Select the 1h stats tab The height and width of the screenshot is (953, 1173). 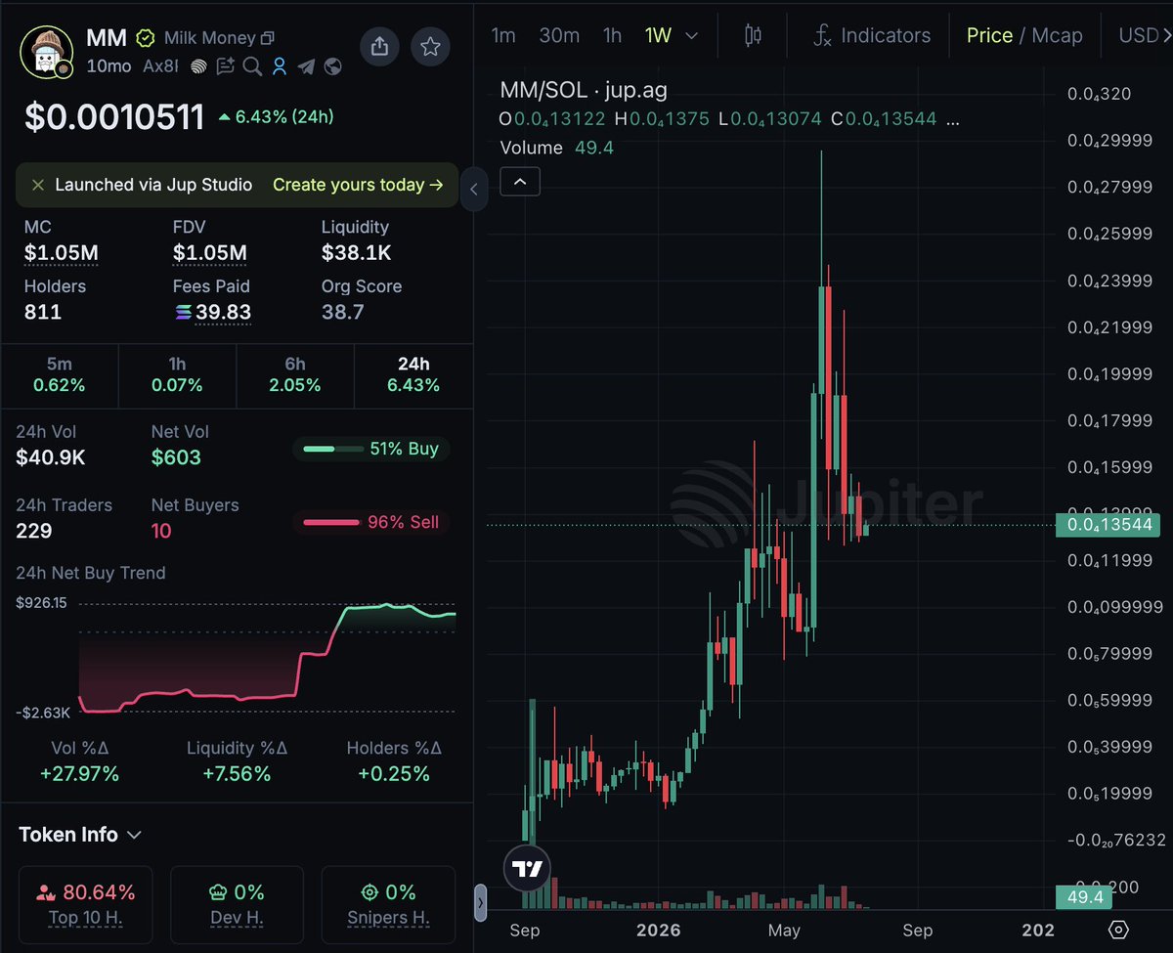177,374
